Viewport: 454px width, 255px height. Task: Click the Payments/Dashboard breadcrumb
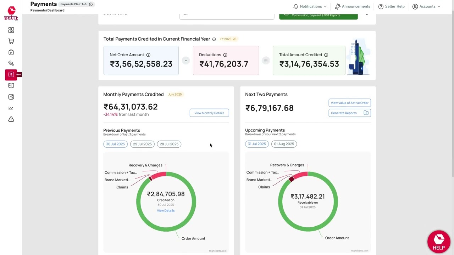[47, 11]
